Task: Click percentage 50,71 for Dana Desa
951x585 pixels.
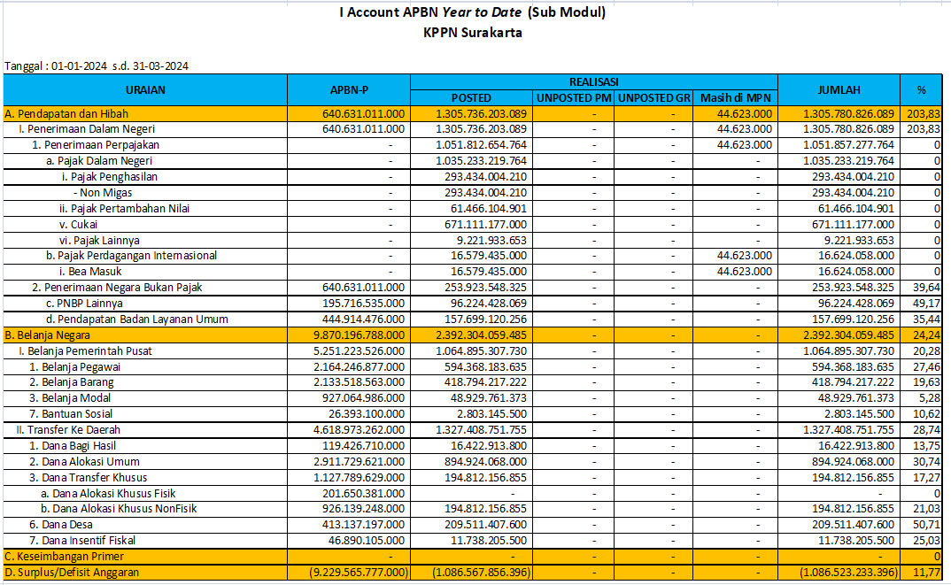Action: pos(927,525)
